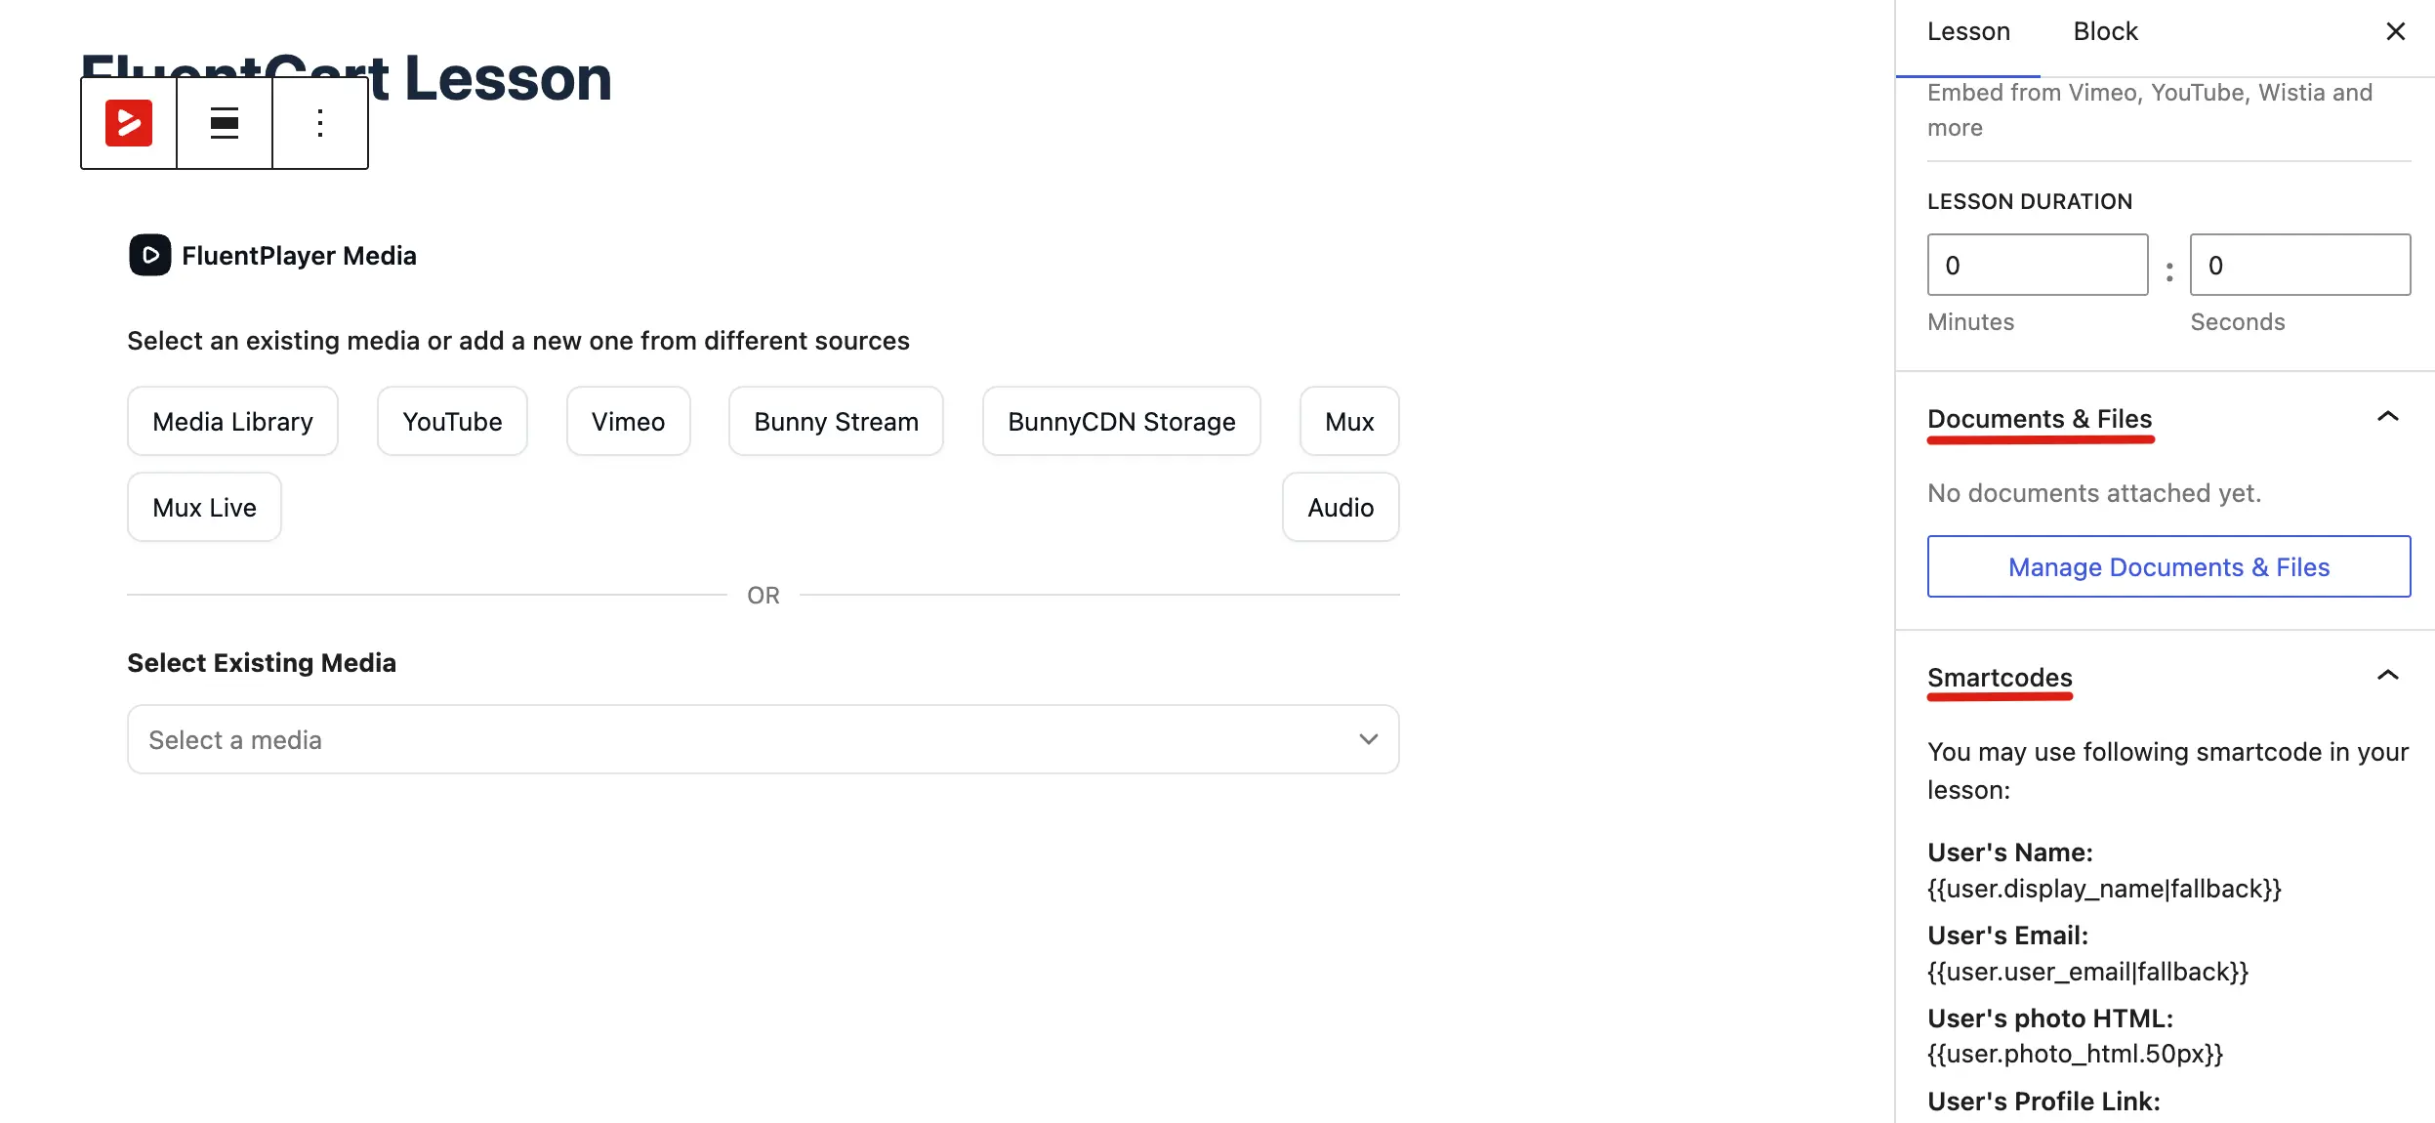Open the block alignment toolbar button
The height and width of the screenshot is (1123, 2435).
click(x=225, y=123)
